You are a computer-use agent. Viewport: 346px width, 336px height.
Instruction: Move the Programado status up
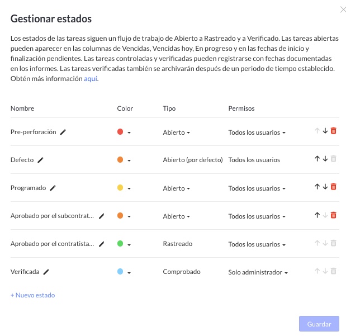(317, 187)
